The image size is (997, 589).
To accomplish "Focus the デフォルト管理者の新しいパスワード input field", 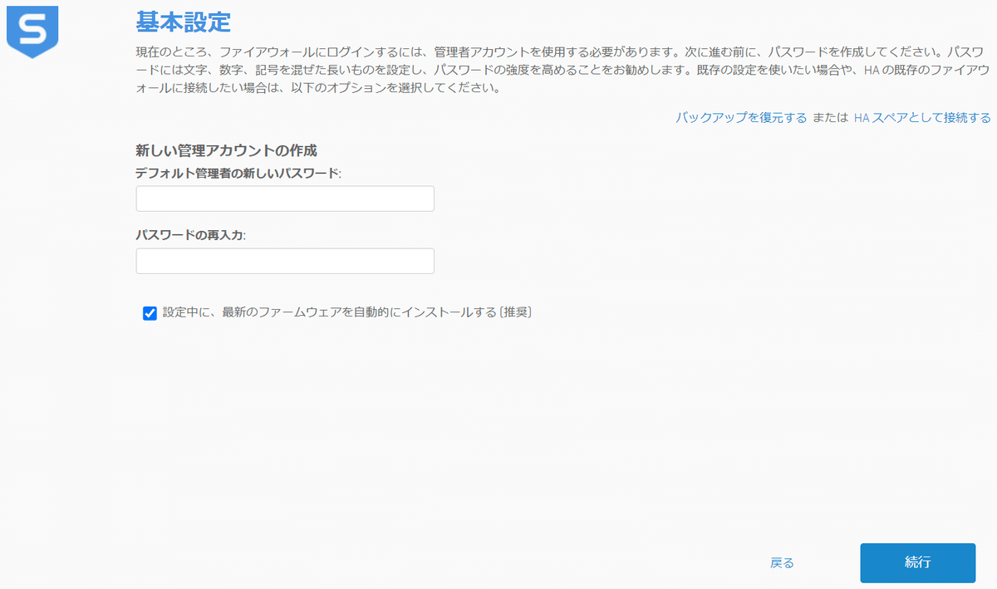I will (285, 199).
